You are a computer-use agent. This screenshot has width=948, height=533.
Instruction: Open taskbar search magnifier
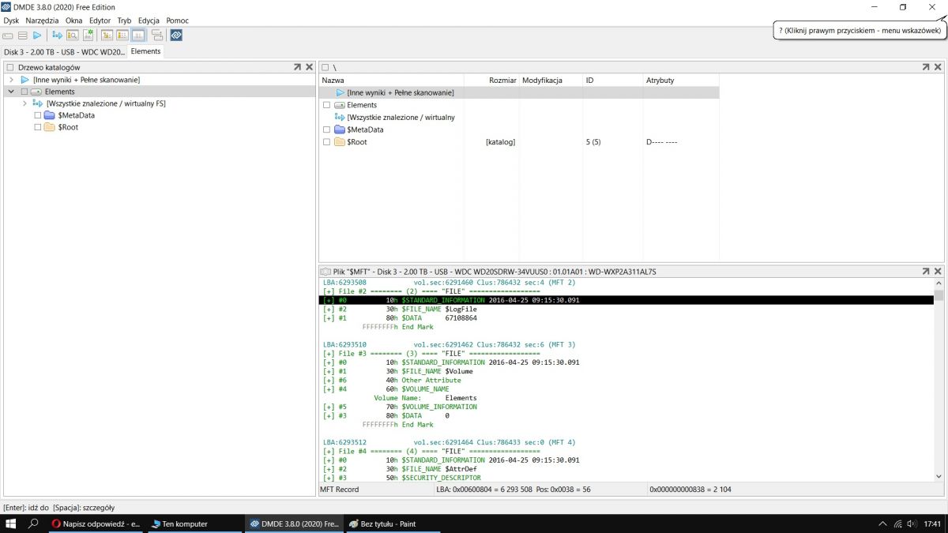(x=34, y=524)
